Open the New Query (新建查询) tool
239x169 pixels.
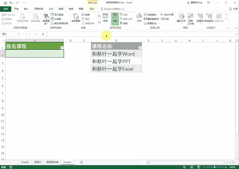click(x=46, y=18)
